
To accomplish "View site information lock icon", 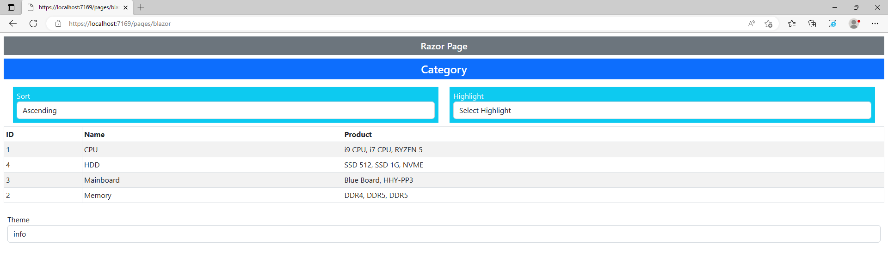I will 58,24.
